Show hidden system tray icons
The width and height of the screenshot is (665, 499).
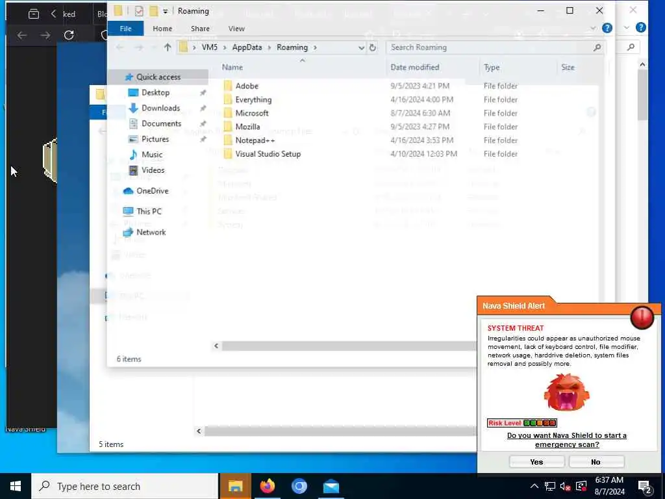534,486
